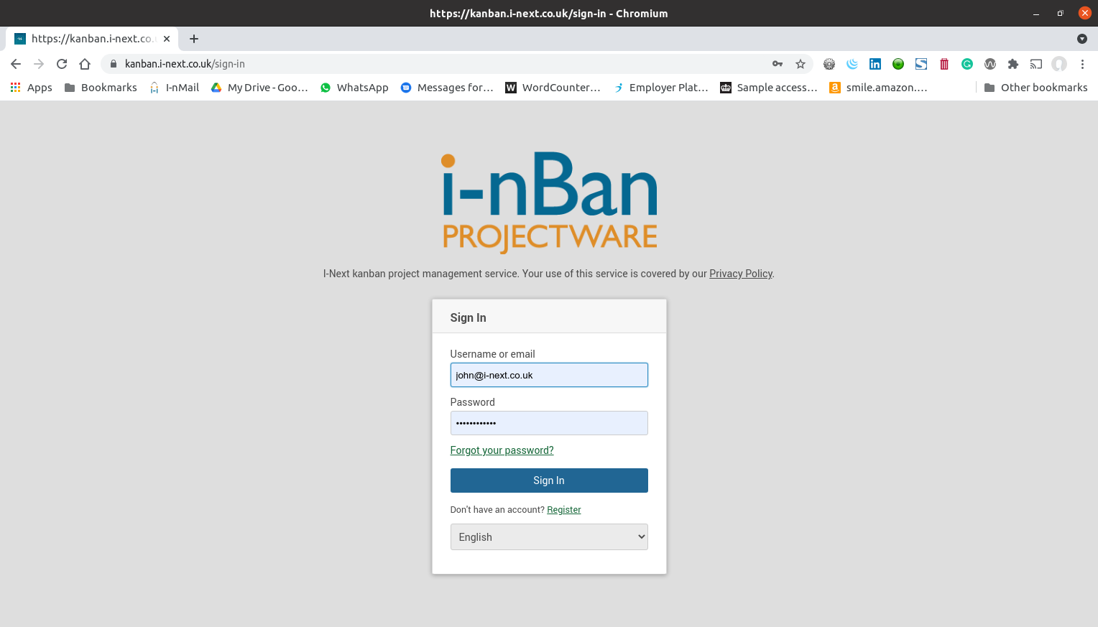
Task: Open the Messages for web bookmark
Action: [447, 88]
